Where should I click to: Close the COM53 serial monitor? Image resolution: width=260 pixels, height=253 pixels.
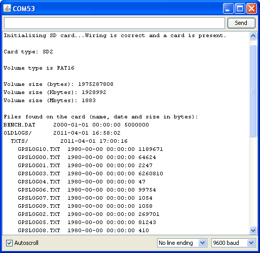coord(251,8)
